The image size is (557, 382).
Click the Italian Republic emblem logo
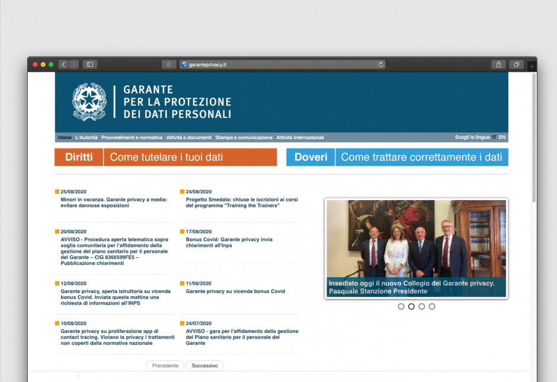tap(89, 102)
